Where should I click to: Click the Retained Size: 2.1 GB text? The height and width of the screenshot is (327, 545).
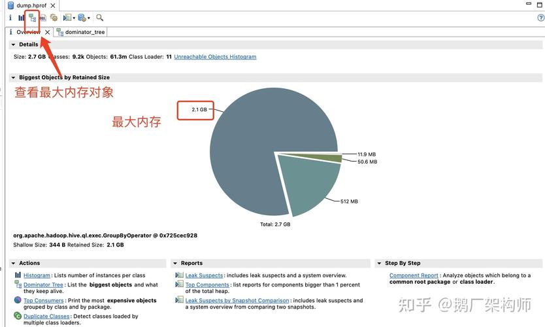point(95,245)
